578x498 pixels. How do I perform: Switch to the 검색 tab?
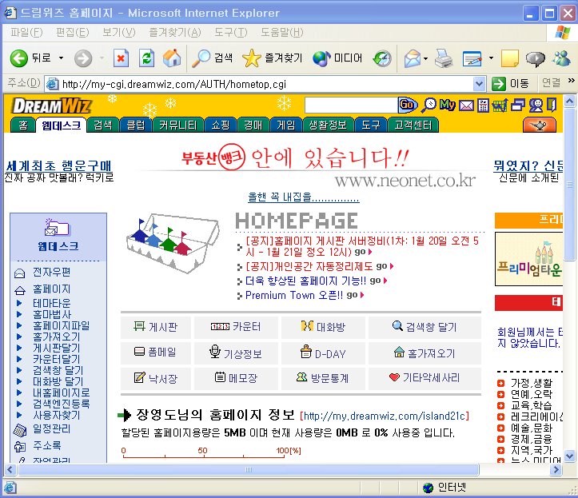pos(103,125)
